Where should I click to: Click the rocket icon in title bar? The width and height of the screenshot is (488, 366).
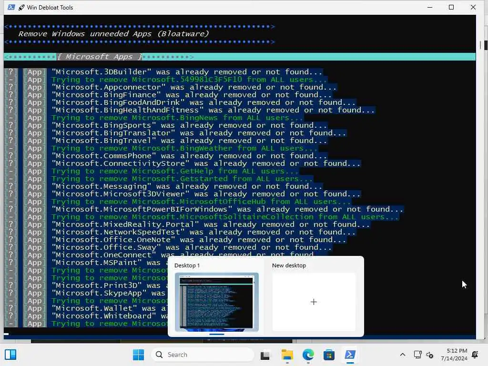point(21,8)
